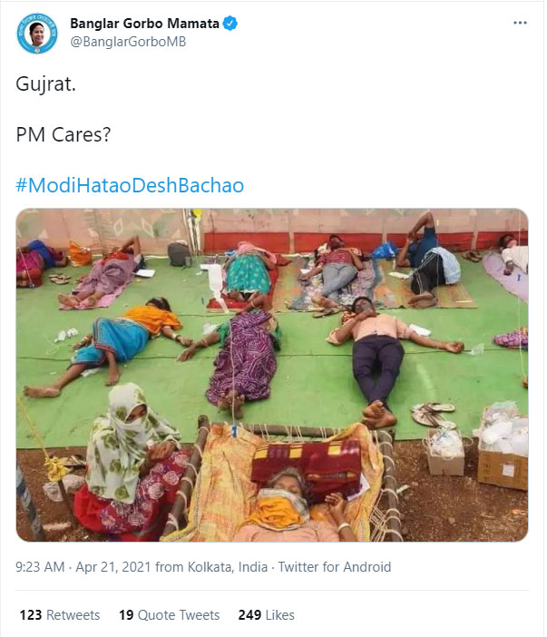Click the 9:23 AM timestamp
547x637 pixels.
coord(41,567)
